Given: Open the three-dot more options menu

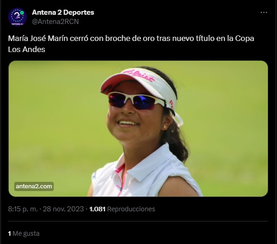Looking at the screenshot, I should click(264, 12).
